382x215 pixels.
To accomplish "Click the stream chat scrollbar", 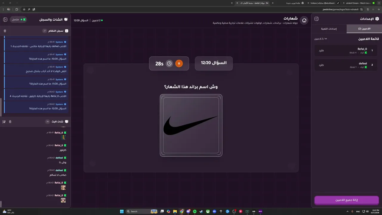I will point(1,204).
